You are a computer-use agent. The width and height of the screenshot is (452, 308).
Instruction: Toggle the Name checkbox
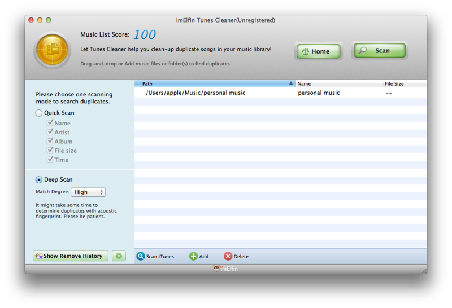50,123
